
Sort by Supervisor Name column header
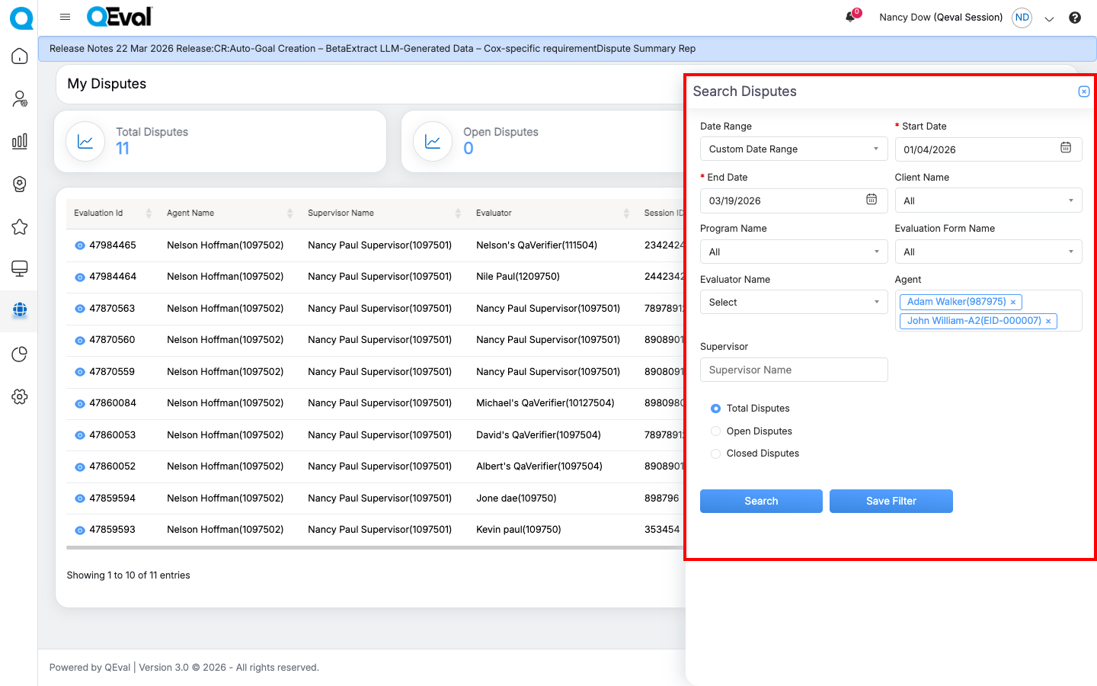point(341,213)
